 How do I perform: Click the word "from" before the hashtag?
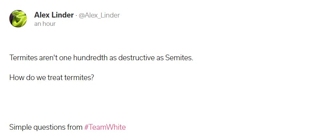pyautogui.click(x=75, y=127)
